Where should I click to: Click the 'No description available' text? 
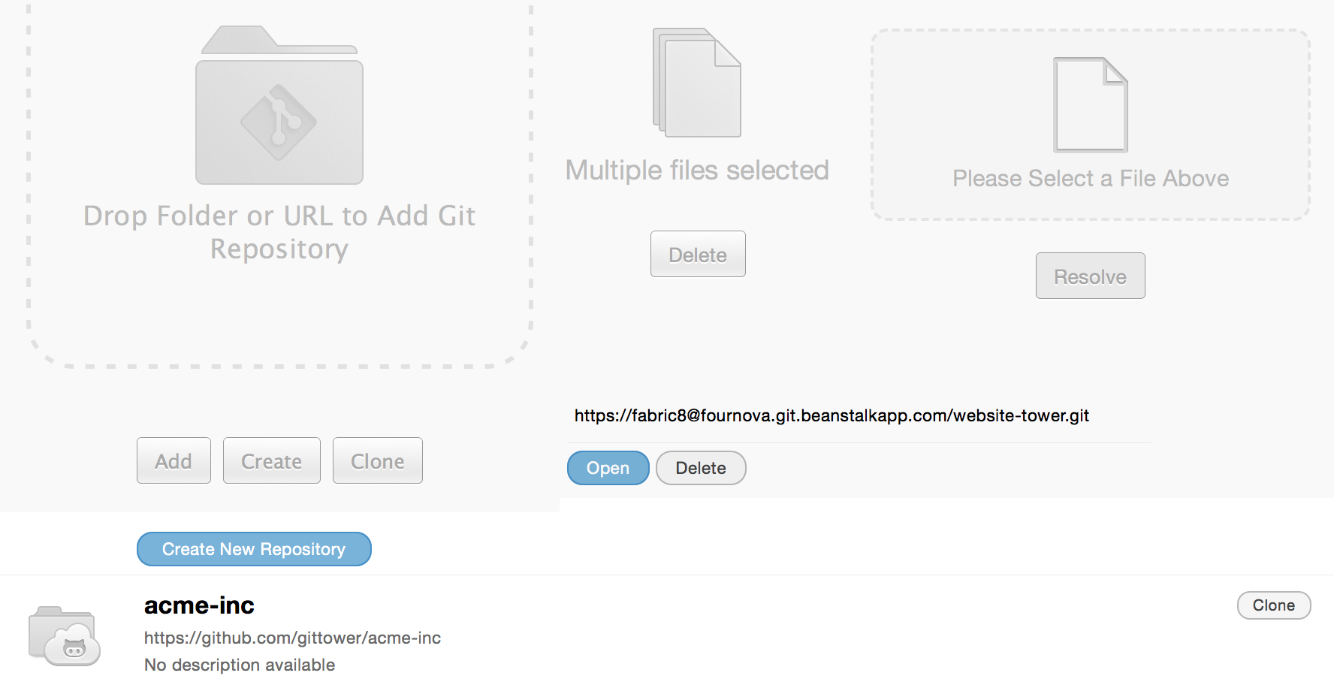(x=240, y=665)
